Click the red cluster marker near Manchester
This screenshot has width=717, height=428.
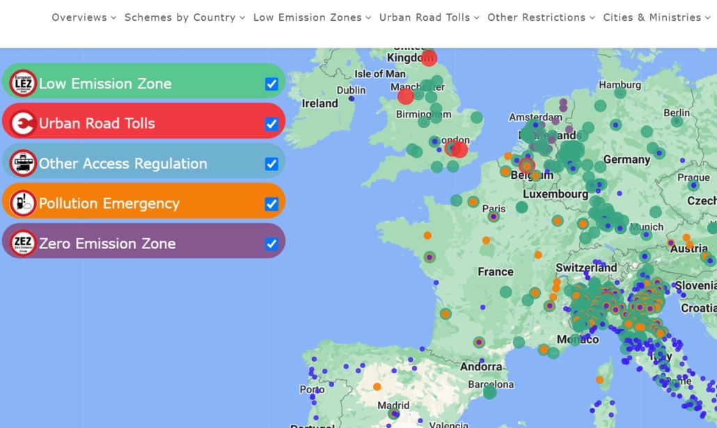[406, 97]
